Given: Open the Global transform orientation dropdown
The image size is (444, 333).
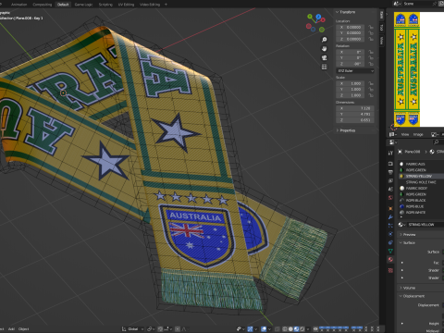Looking at the screenshot, I should pos(133,329).
